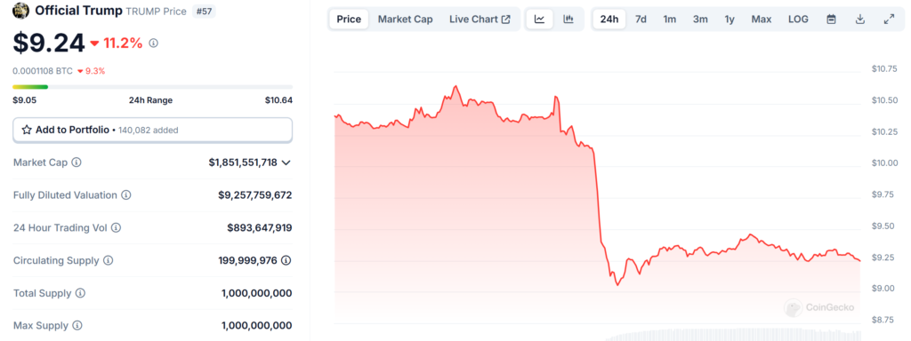
Task: Select the Max time range
Action: click(762, 20)
